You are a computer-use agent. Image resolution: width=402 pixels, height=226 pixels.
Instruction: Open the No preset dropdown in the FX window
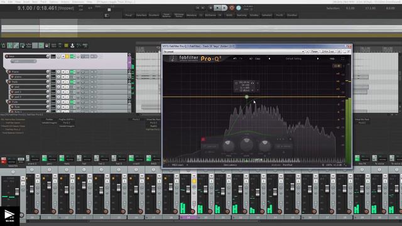click(234, 51)
